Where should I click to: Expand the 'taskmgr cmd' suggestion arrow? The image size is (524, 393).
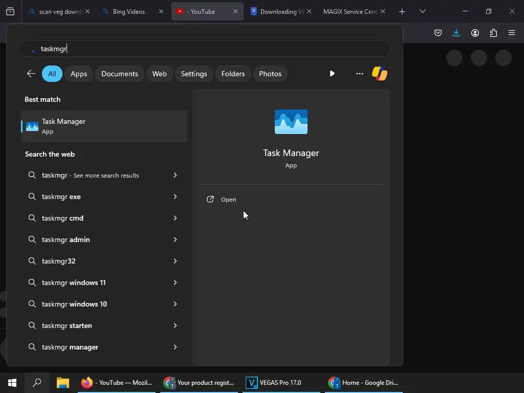coord(175,218)
